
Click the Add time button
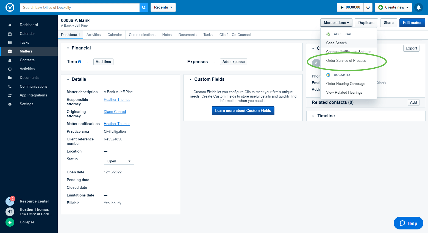[103, 62]
